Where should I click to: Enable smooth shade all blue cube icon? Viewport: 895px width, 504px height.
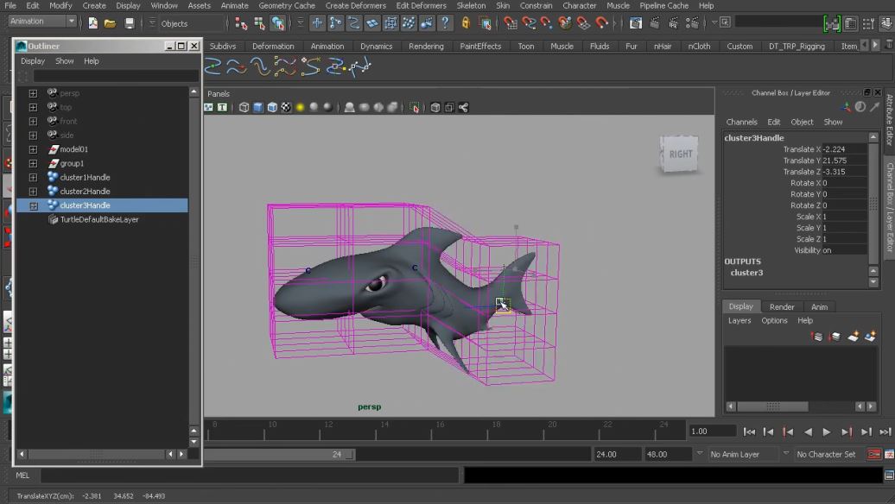pyautogui.click(x=258, y=107)
